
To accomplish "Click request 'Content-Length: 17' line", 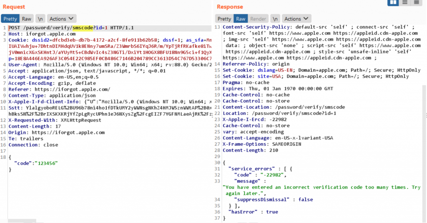I will click(x=35, y=126).
